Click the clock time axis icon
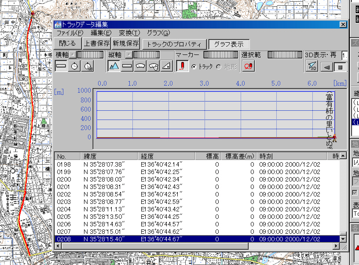The image size is (359, 265). pyautogui.click(x=75, y=66)
